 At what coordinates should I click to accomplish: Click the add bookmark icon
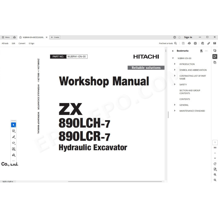[201, 51]
